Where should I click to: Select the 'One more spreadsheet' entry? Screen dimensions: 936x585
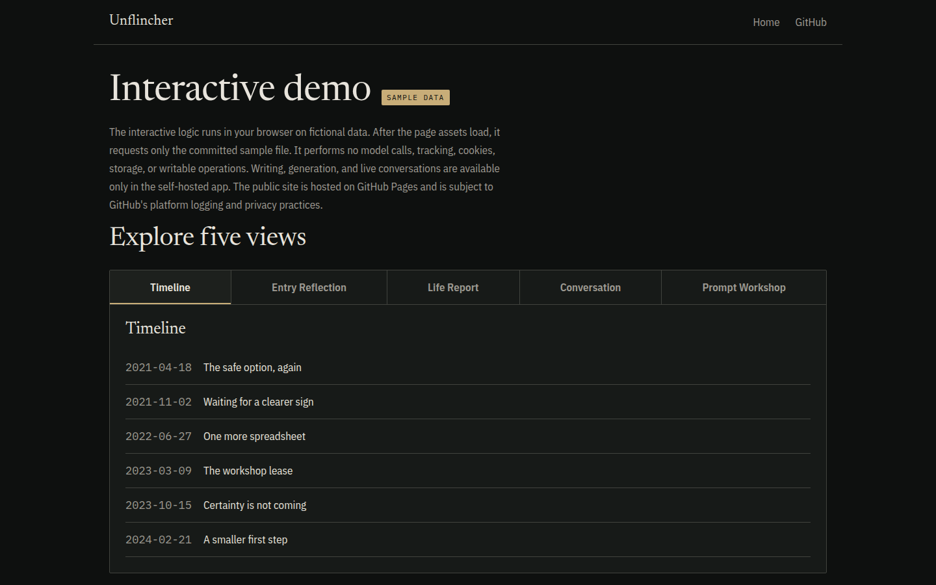point(468,436)
